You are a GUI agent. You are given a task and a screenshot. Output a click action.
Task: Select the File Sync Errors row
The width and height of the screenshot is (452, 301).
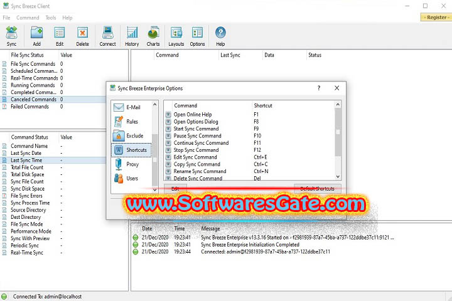point(53,196)
